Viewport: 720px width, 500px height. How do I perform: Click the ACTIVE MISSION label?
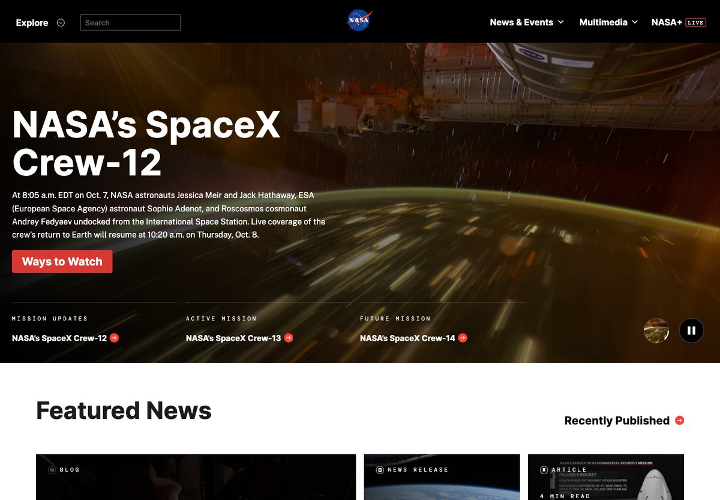[x=221, y=319]
